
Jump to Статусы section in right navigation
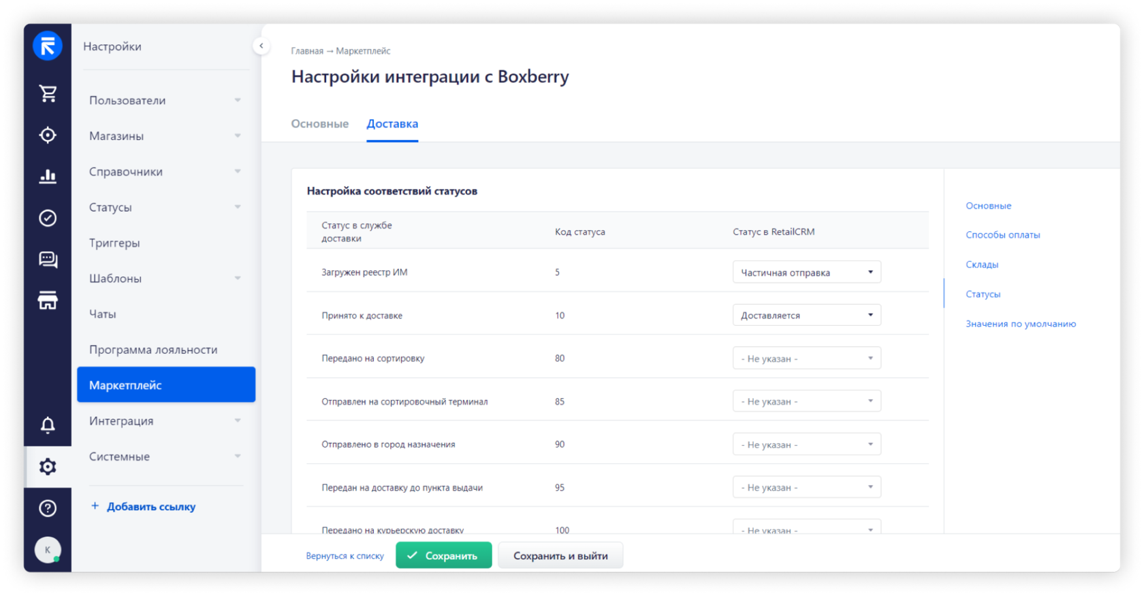point(983,294)
